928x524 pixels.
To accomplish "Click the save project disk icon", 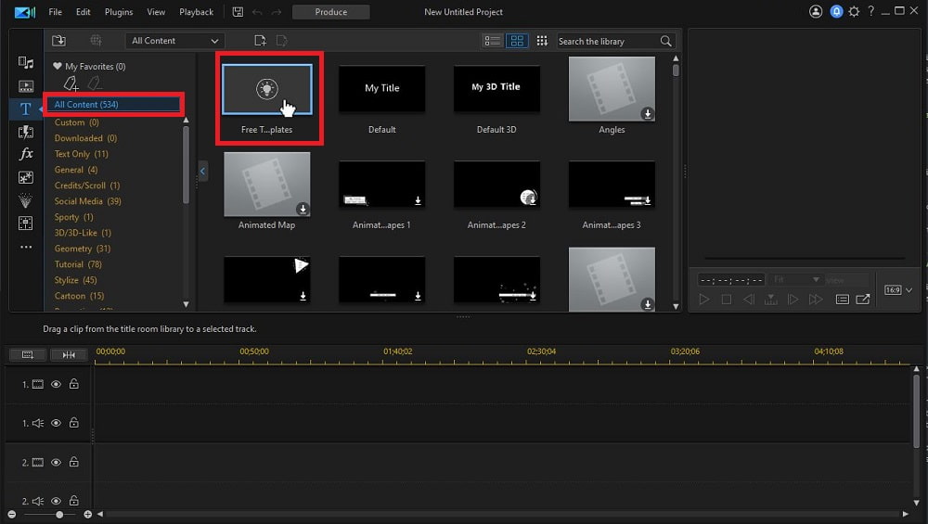I will 238,12.
